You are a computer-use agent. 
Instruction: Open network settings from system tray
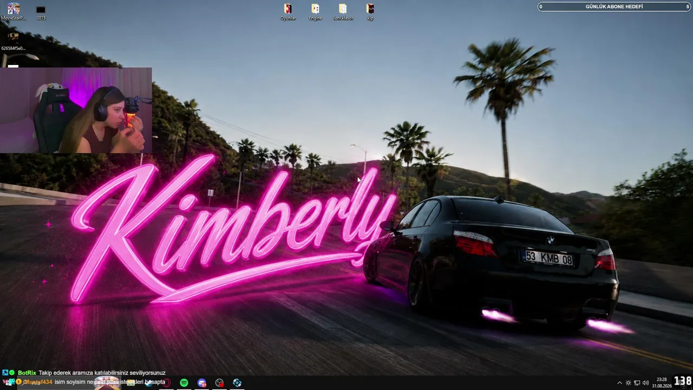tap(637, 383)
